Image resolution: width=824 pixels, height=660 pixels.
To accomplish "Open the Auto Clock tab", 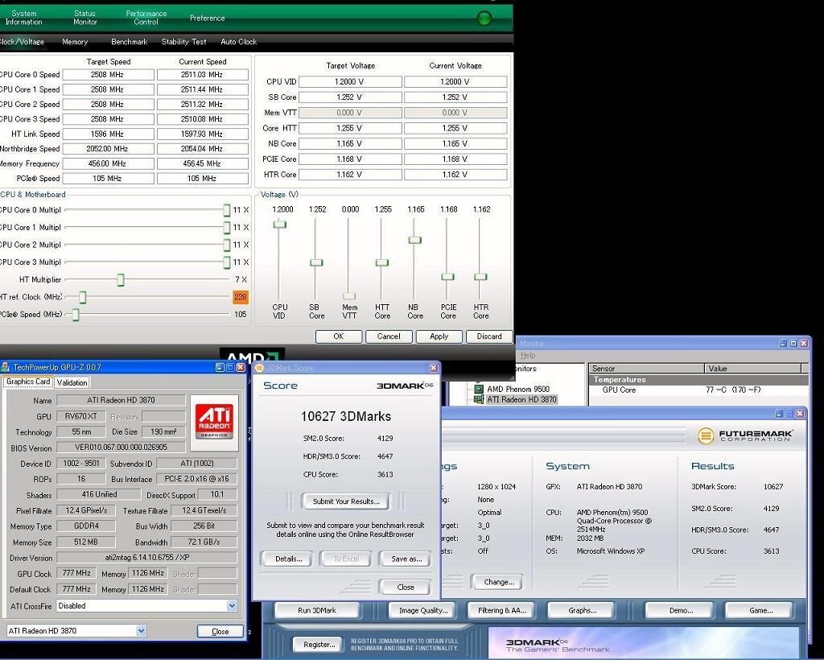I will [238, 42].
